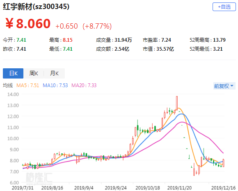Click the MA20: 7.33 indicator label
Image resolution: width=238 pixels, height=191 pixels.
point(84,85)
